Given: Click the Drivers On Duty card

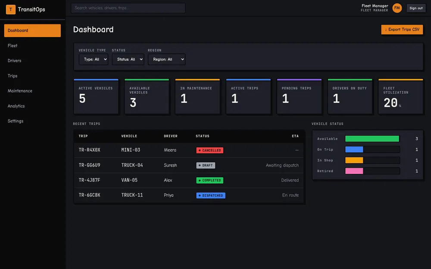Looking at the screenshot, I should (x=350, y=96).
